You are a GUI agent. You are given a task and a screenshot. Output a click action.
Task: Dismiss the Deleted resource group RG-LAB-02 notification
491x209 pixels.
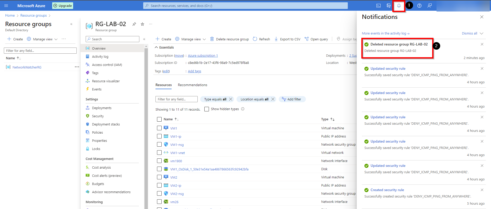click(482, 44)
